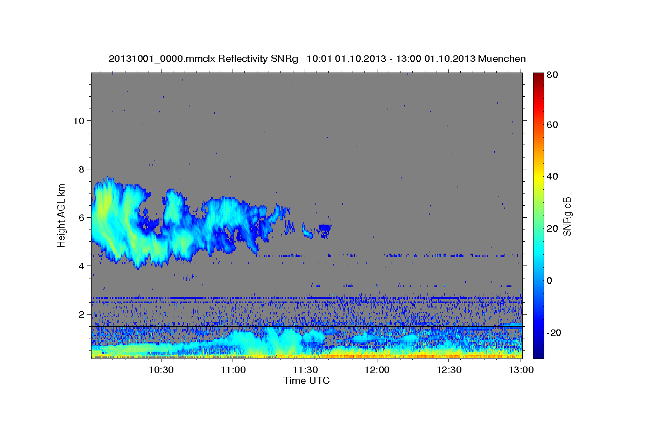This screenshot has width=646, height=430.
Task: Click the plot title text
Action: [317, 59]
